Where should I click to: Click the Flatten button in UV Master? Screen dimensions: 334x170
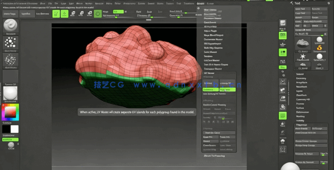point(211,141)
